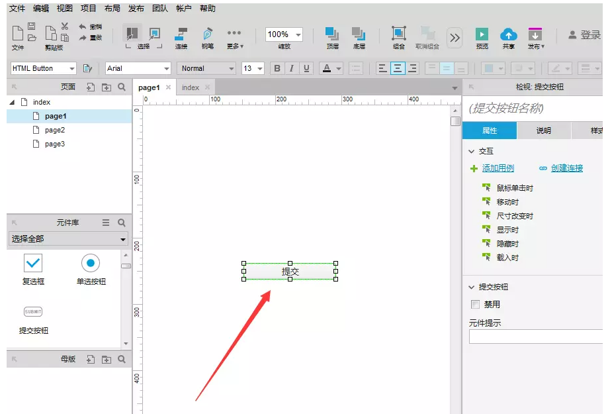Click the font color A swatch
This screenshot has width=610, height=414.
pyautogui.click(x=326, y=68)
